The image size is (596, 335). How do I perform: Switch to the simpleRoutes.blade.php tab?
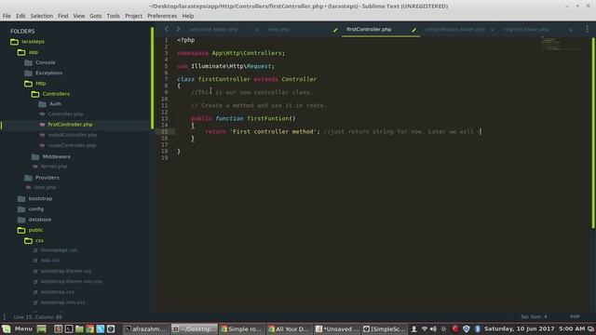455,29
